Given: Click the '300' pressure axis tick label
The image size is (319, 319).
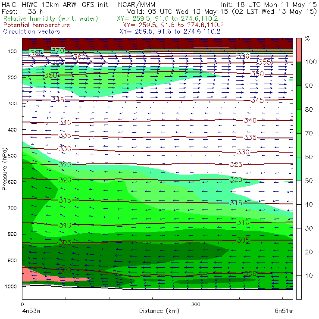Looking at the screenshot, I should [x=12, y=103].
